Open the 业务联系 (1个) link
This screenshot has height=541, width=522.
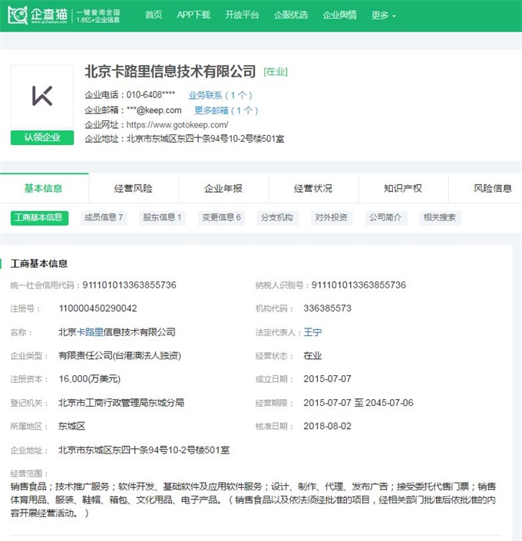[x=220, y=96]
